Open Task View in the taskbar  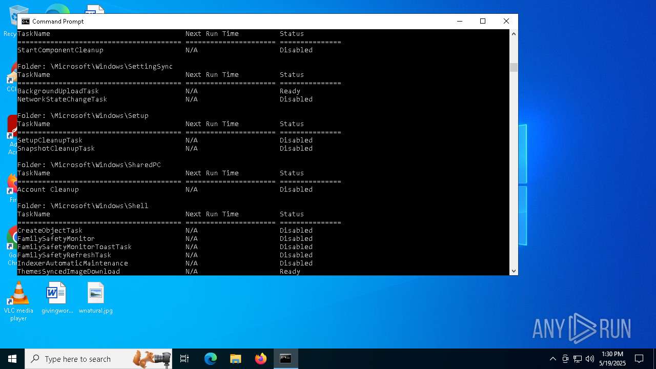click(x=184, y=359)
